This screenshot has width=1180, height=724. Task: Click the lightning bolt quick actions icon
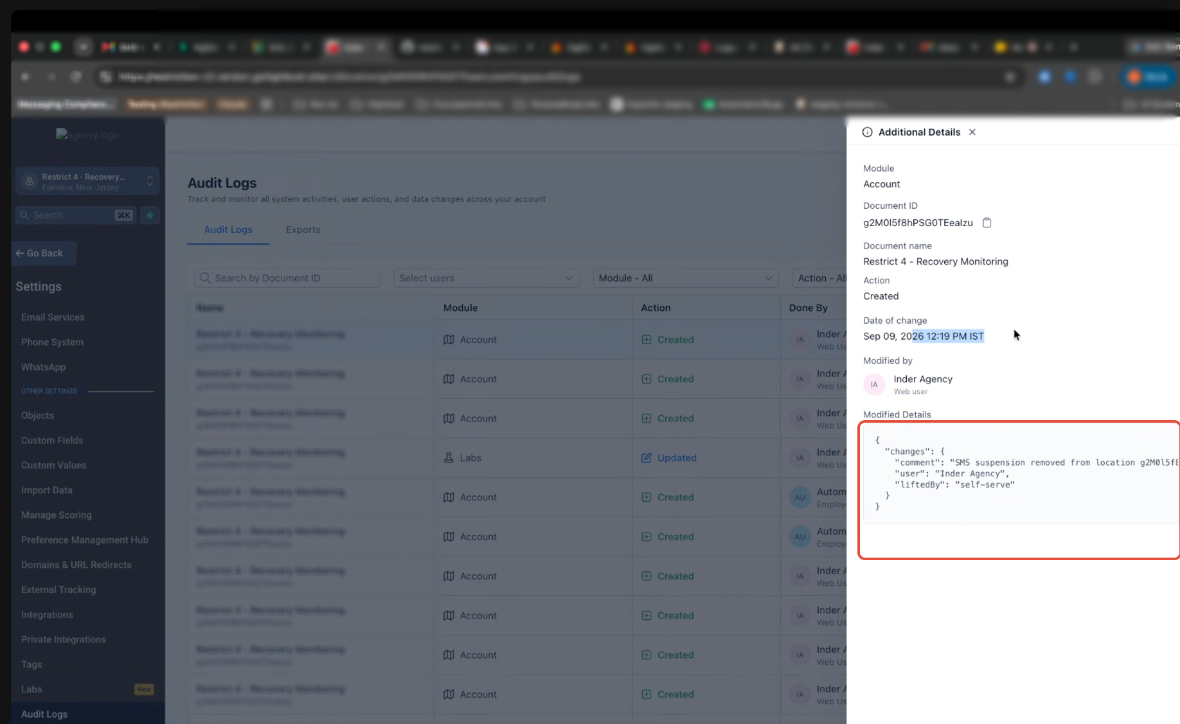(150, 215)
